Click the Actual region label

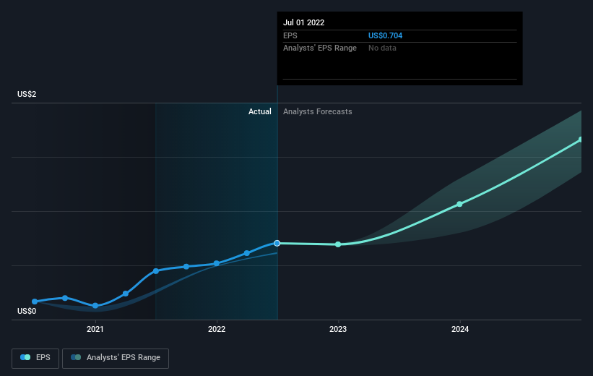click(260, 111)
